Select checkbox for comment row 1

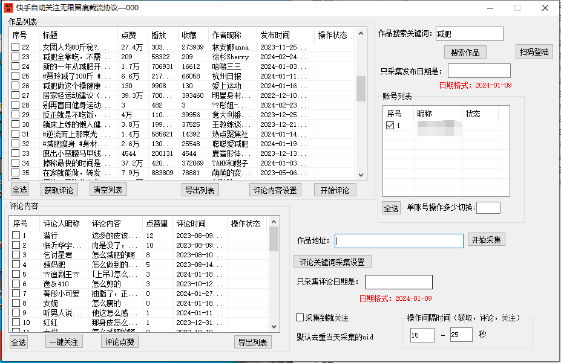pyautogui.click(x=16, y=236)
